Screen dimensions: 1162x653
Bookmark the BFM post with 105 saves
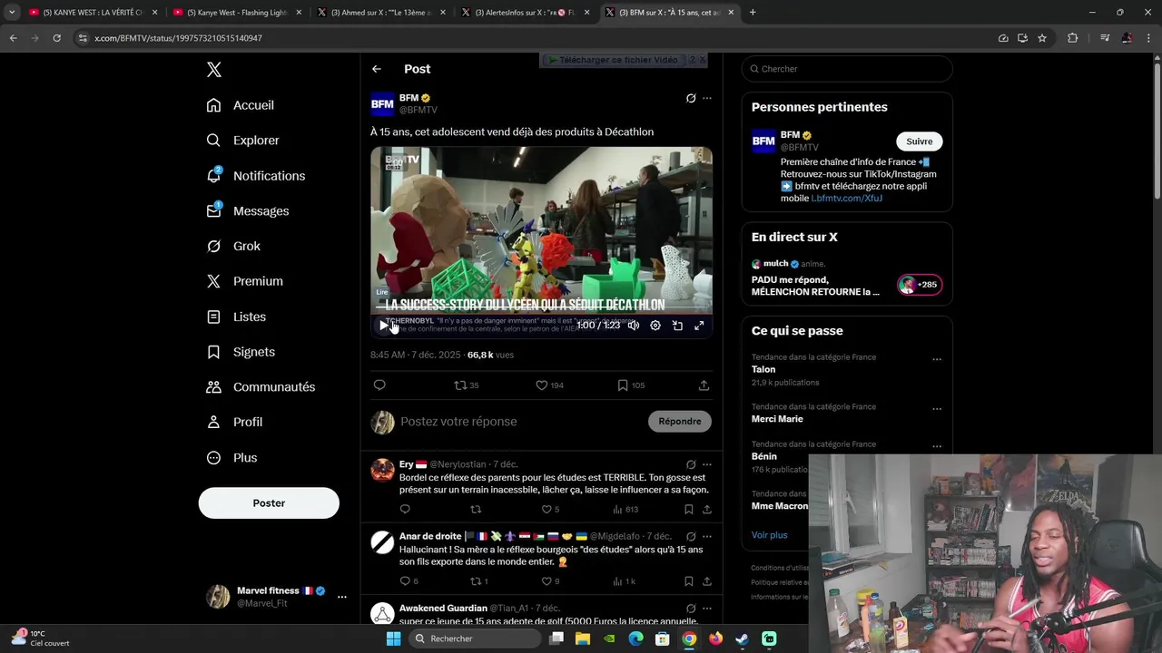point(631,385)
